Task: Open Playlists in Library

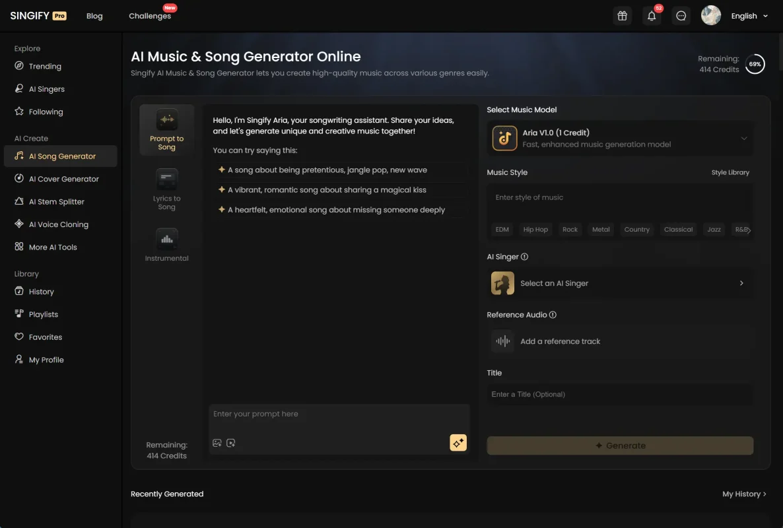Action: pyautogui.click(x=43, y=314)
